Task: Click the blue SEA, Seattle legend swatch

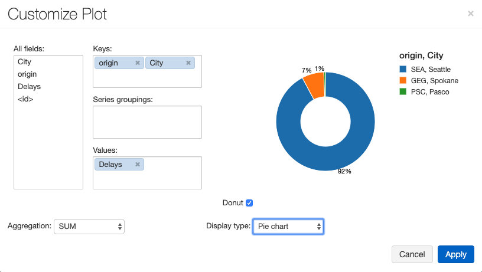Action: point(403,69)
